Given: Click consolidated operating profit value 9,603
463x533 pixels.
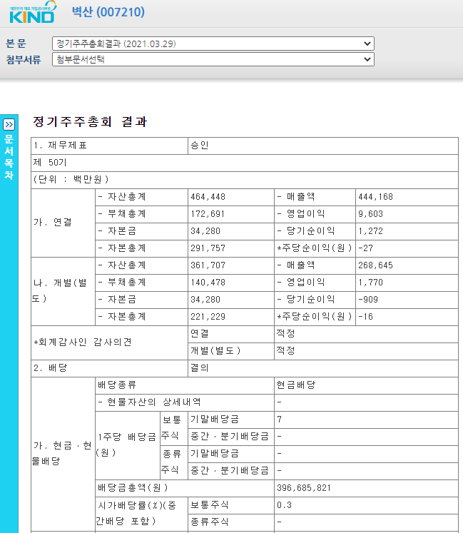Looking at the screenshot, I should (370, 214).
